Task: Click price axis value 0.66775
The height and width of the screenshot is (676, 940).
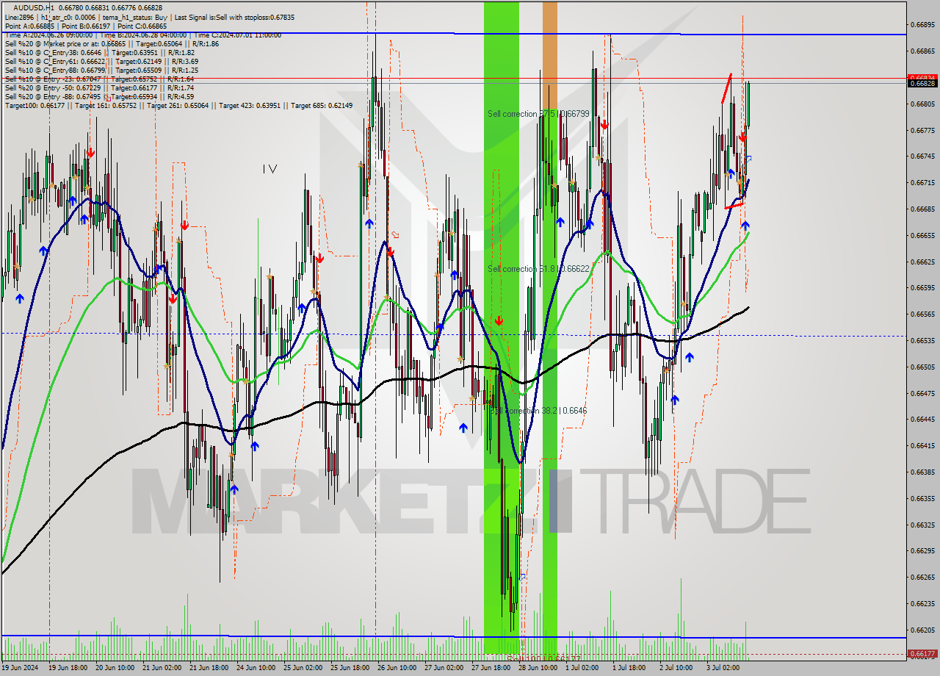Action: 922,130
